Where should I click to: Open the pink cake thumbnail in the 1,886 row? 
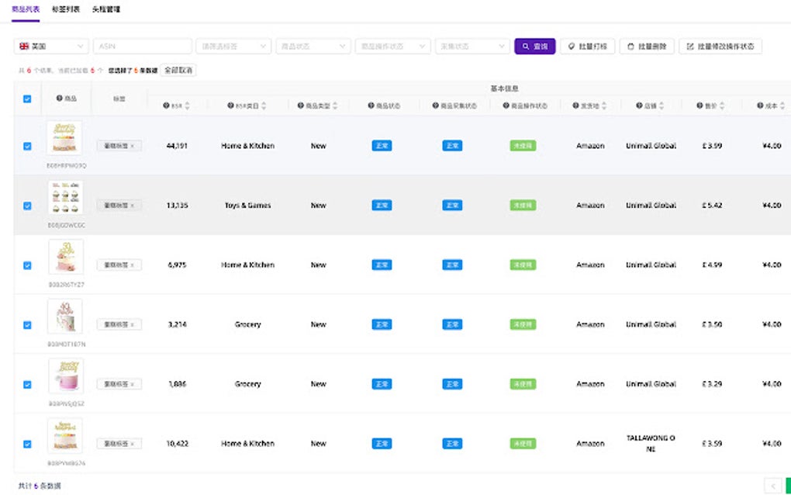(x=66, y=376)
